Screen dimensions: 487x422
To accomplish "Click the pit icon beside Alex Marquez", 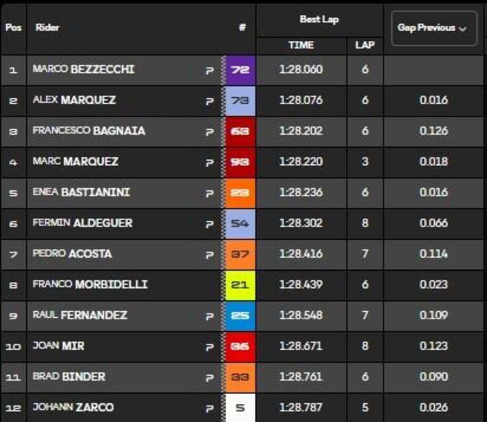I will [209, 101].
